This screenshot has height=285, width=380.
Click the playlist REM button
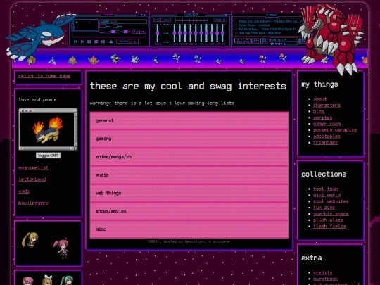coord(247,41)
